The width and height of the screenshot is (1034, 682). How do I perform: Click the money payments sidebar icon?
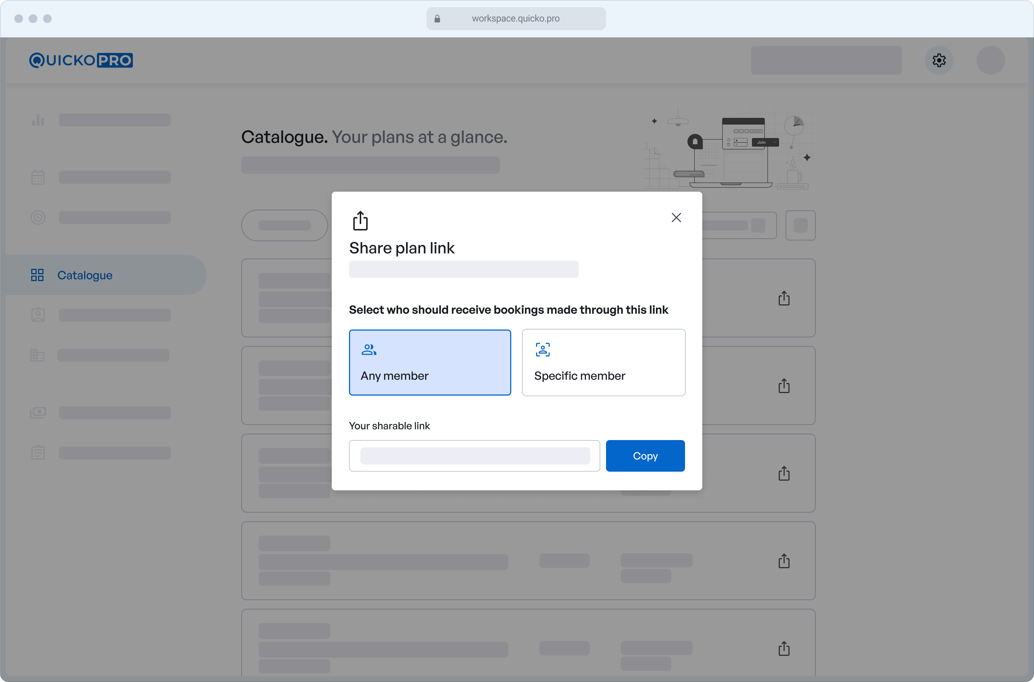(x=38, y=412)
